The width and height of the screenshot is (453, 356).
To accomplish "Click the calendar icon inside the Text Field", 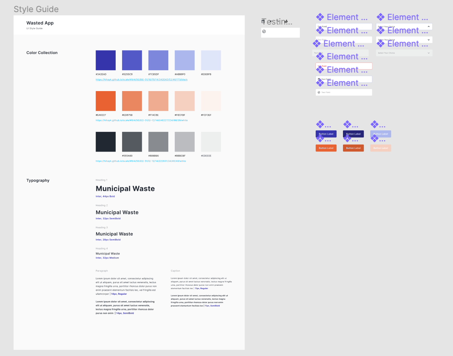I will [319, 79].
